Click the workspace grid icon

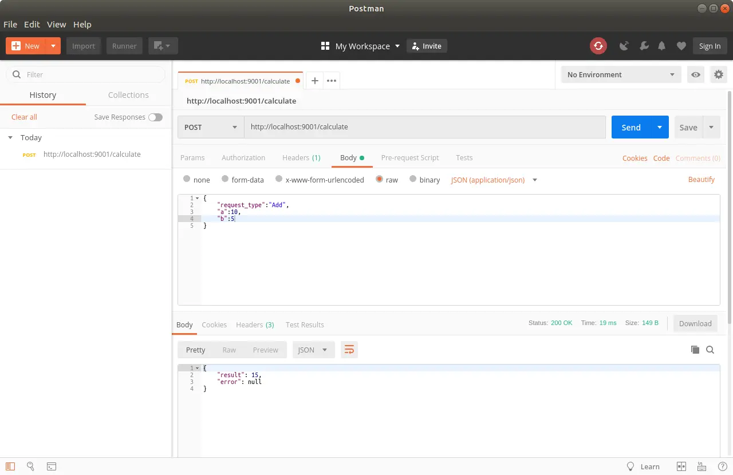point(325,46)
